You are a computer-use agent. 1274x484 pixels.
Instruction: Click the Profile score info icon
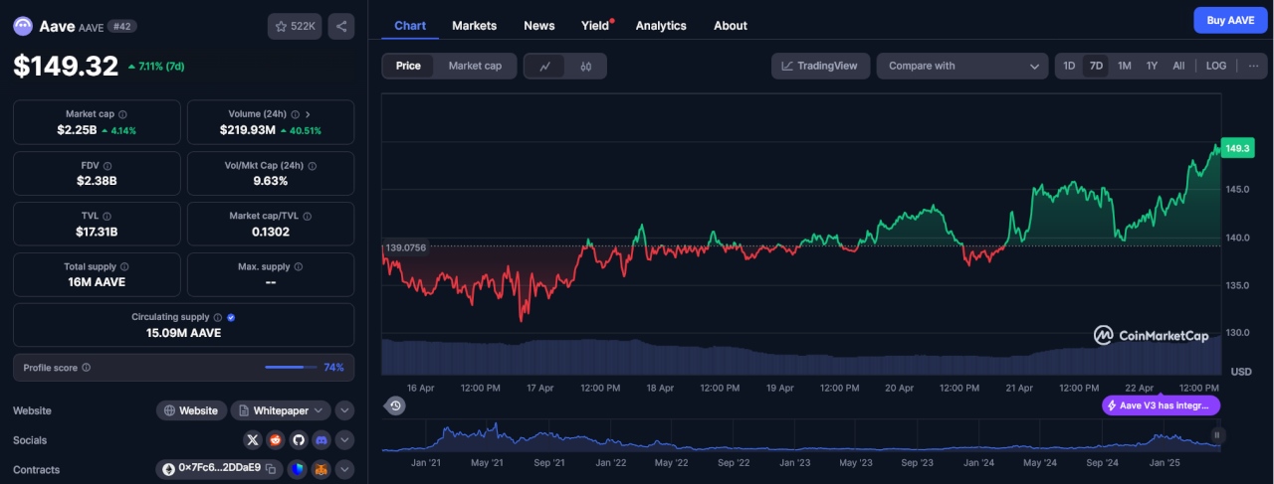pos(87,368)
